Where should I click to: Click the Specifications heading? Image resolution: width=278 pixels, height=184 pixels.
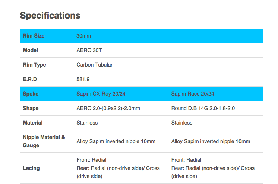click(50, 16)
